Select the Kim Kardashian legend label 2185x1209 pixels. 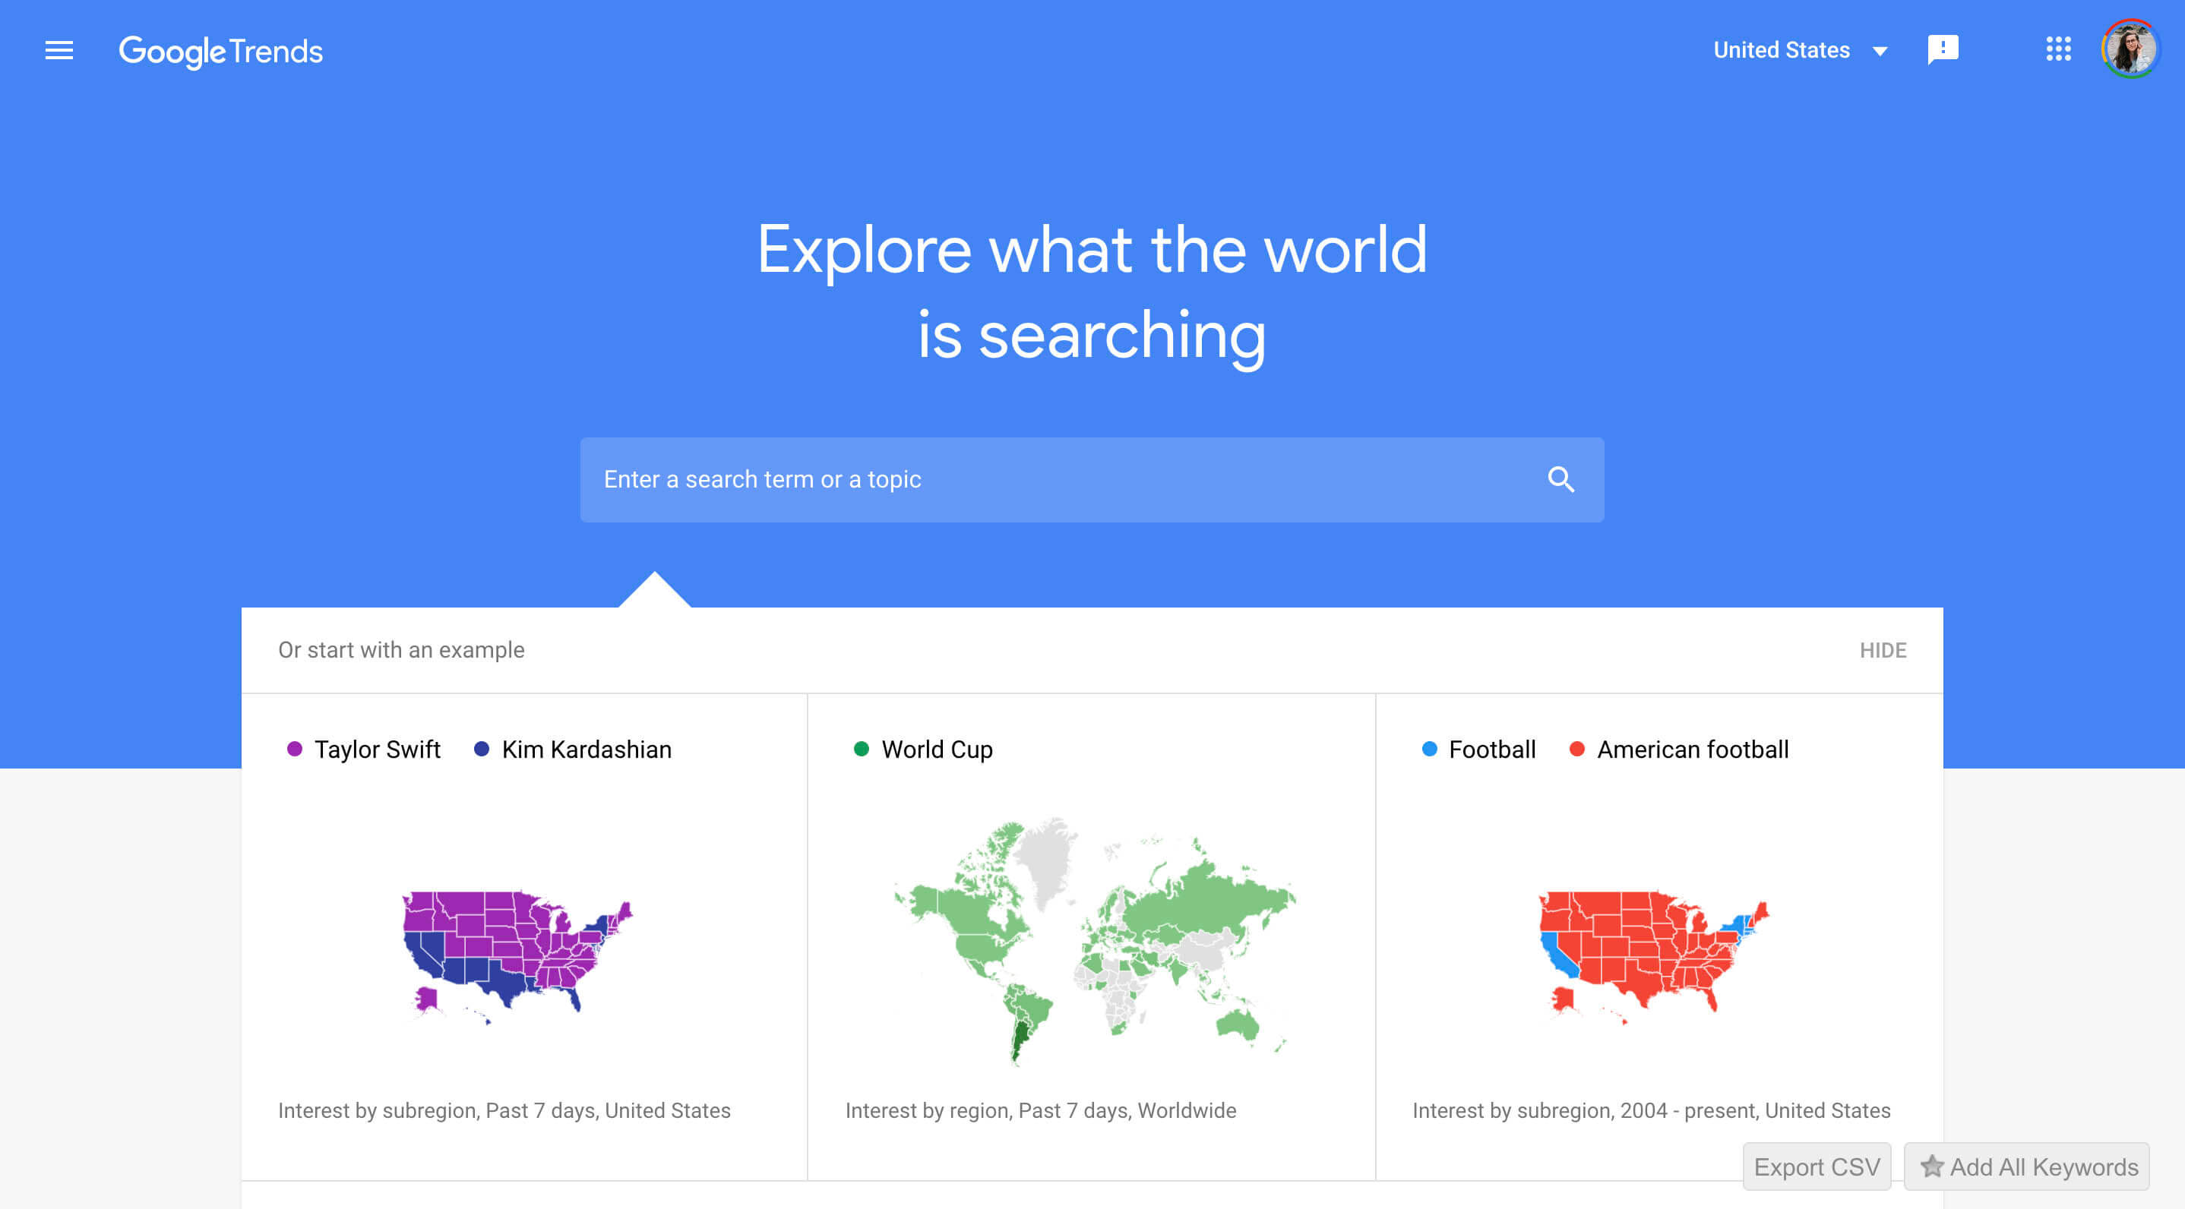click(586, 750)
